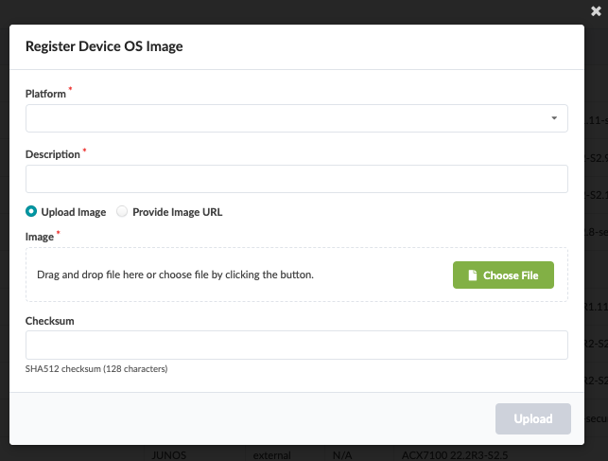
Task: Click the document icon on Choose File
Action: click(x=473, y=275)
